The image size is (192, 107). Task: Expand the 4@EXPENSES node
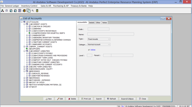click(x=24, y=78)
